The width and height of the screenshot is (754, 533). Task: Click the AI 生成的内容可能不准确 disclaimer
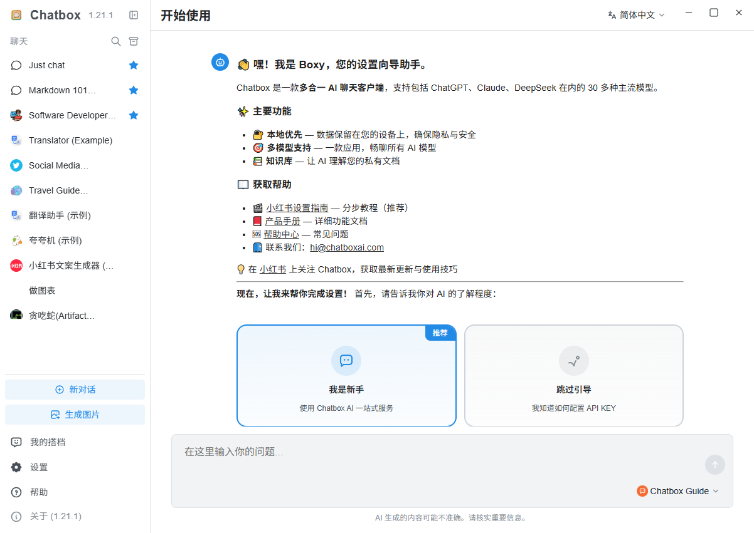452,518
